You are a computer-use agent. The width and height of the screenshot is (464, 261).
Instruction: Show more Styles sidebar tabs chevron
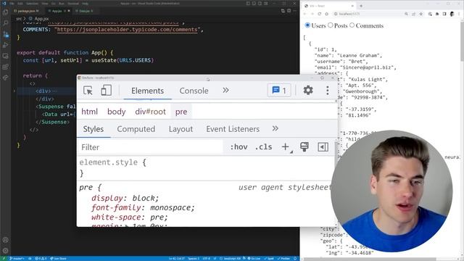click(x=275, y=128)
